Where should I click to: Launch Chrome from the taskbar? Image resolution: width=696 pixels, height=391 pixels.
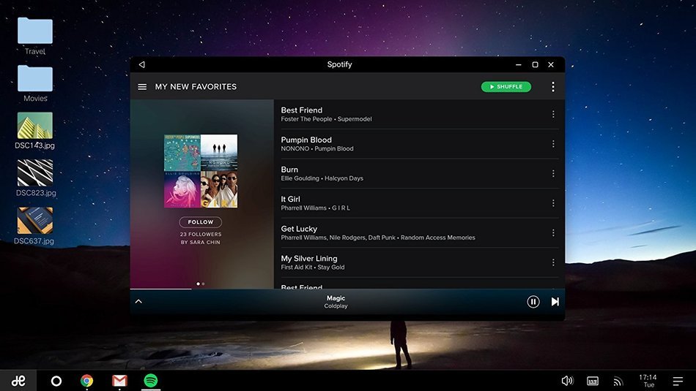pyautogui.click(x=87, y=381)
